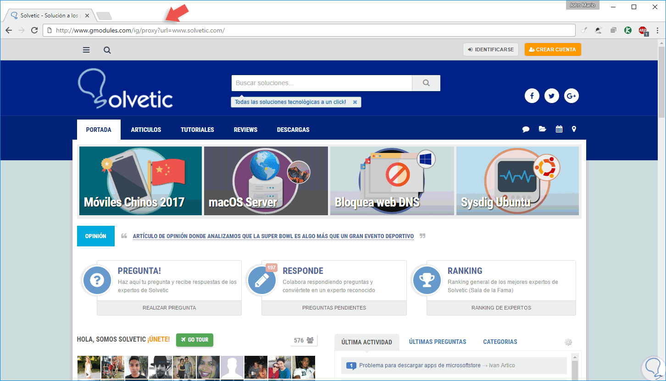
Task: Open the search magnifier beside hamburger menu
Action: [x=107, y=50]
